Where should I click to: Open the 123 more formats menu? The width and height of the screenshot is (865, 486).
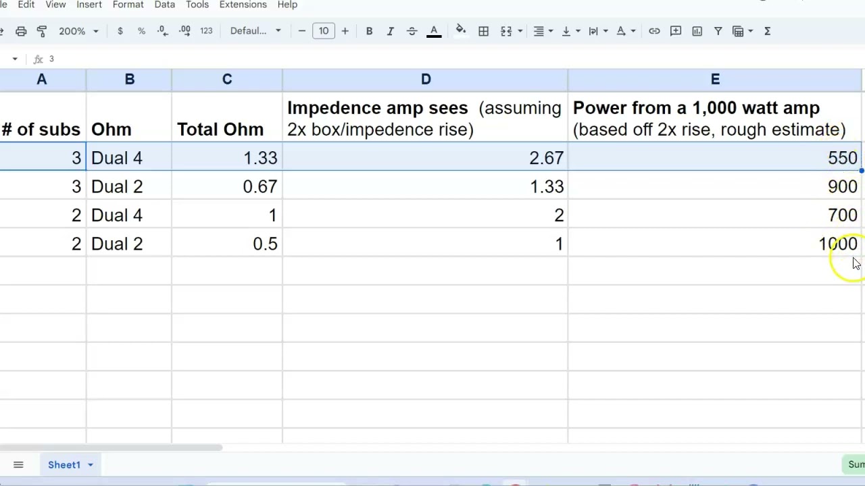click(x=206, y=31)
